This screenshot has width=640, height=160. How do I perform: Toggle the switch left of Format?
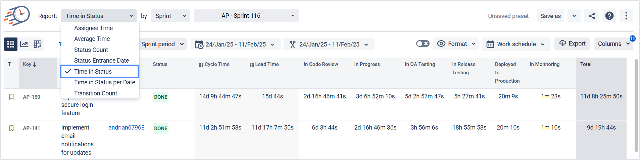[423, 44]
